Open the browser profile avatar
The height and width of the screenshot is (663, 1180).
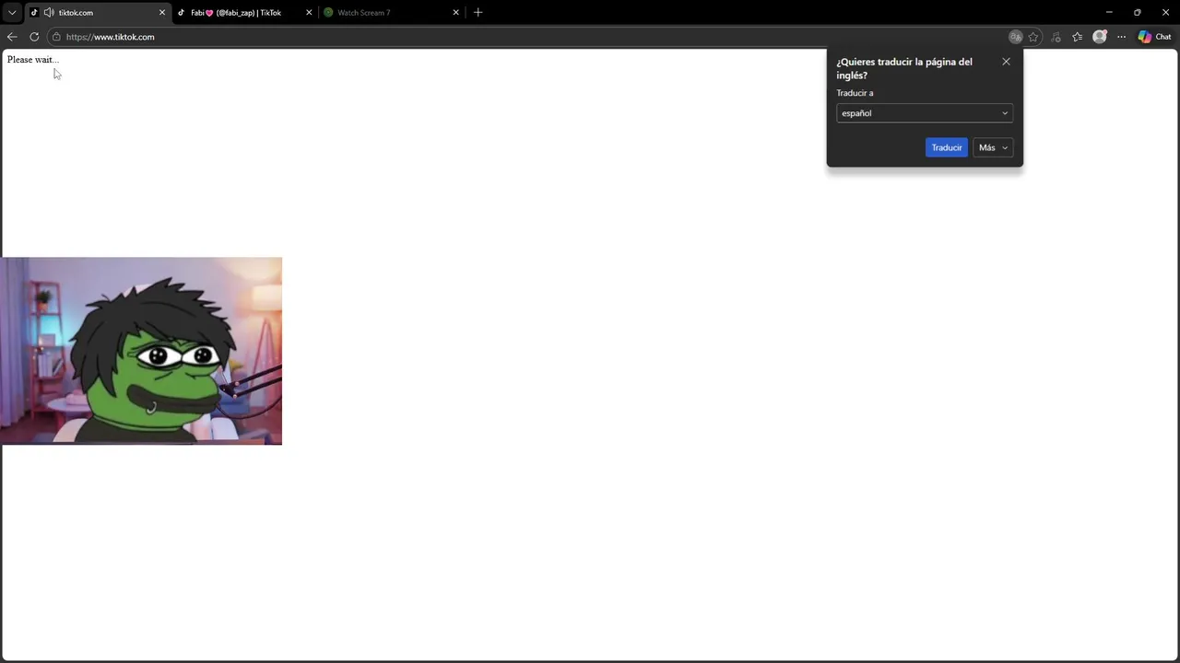[1099, 37]
